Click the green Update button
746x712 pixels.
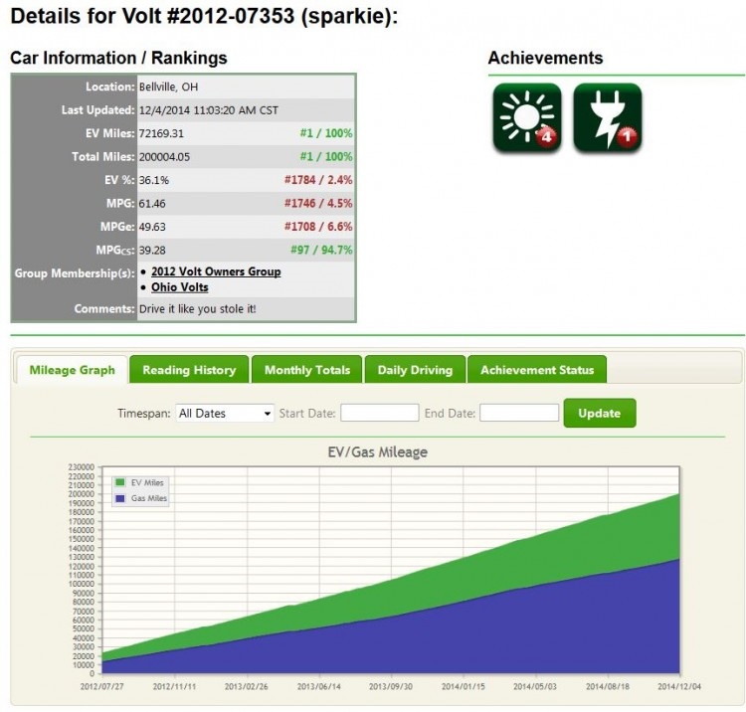(600, 413)
